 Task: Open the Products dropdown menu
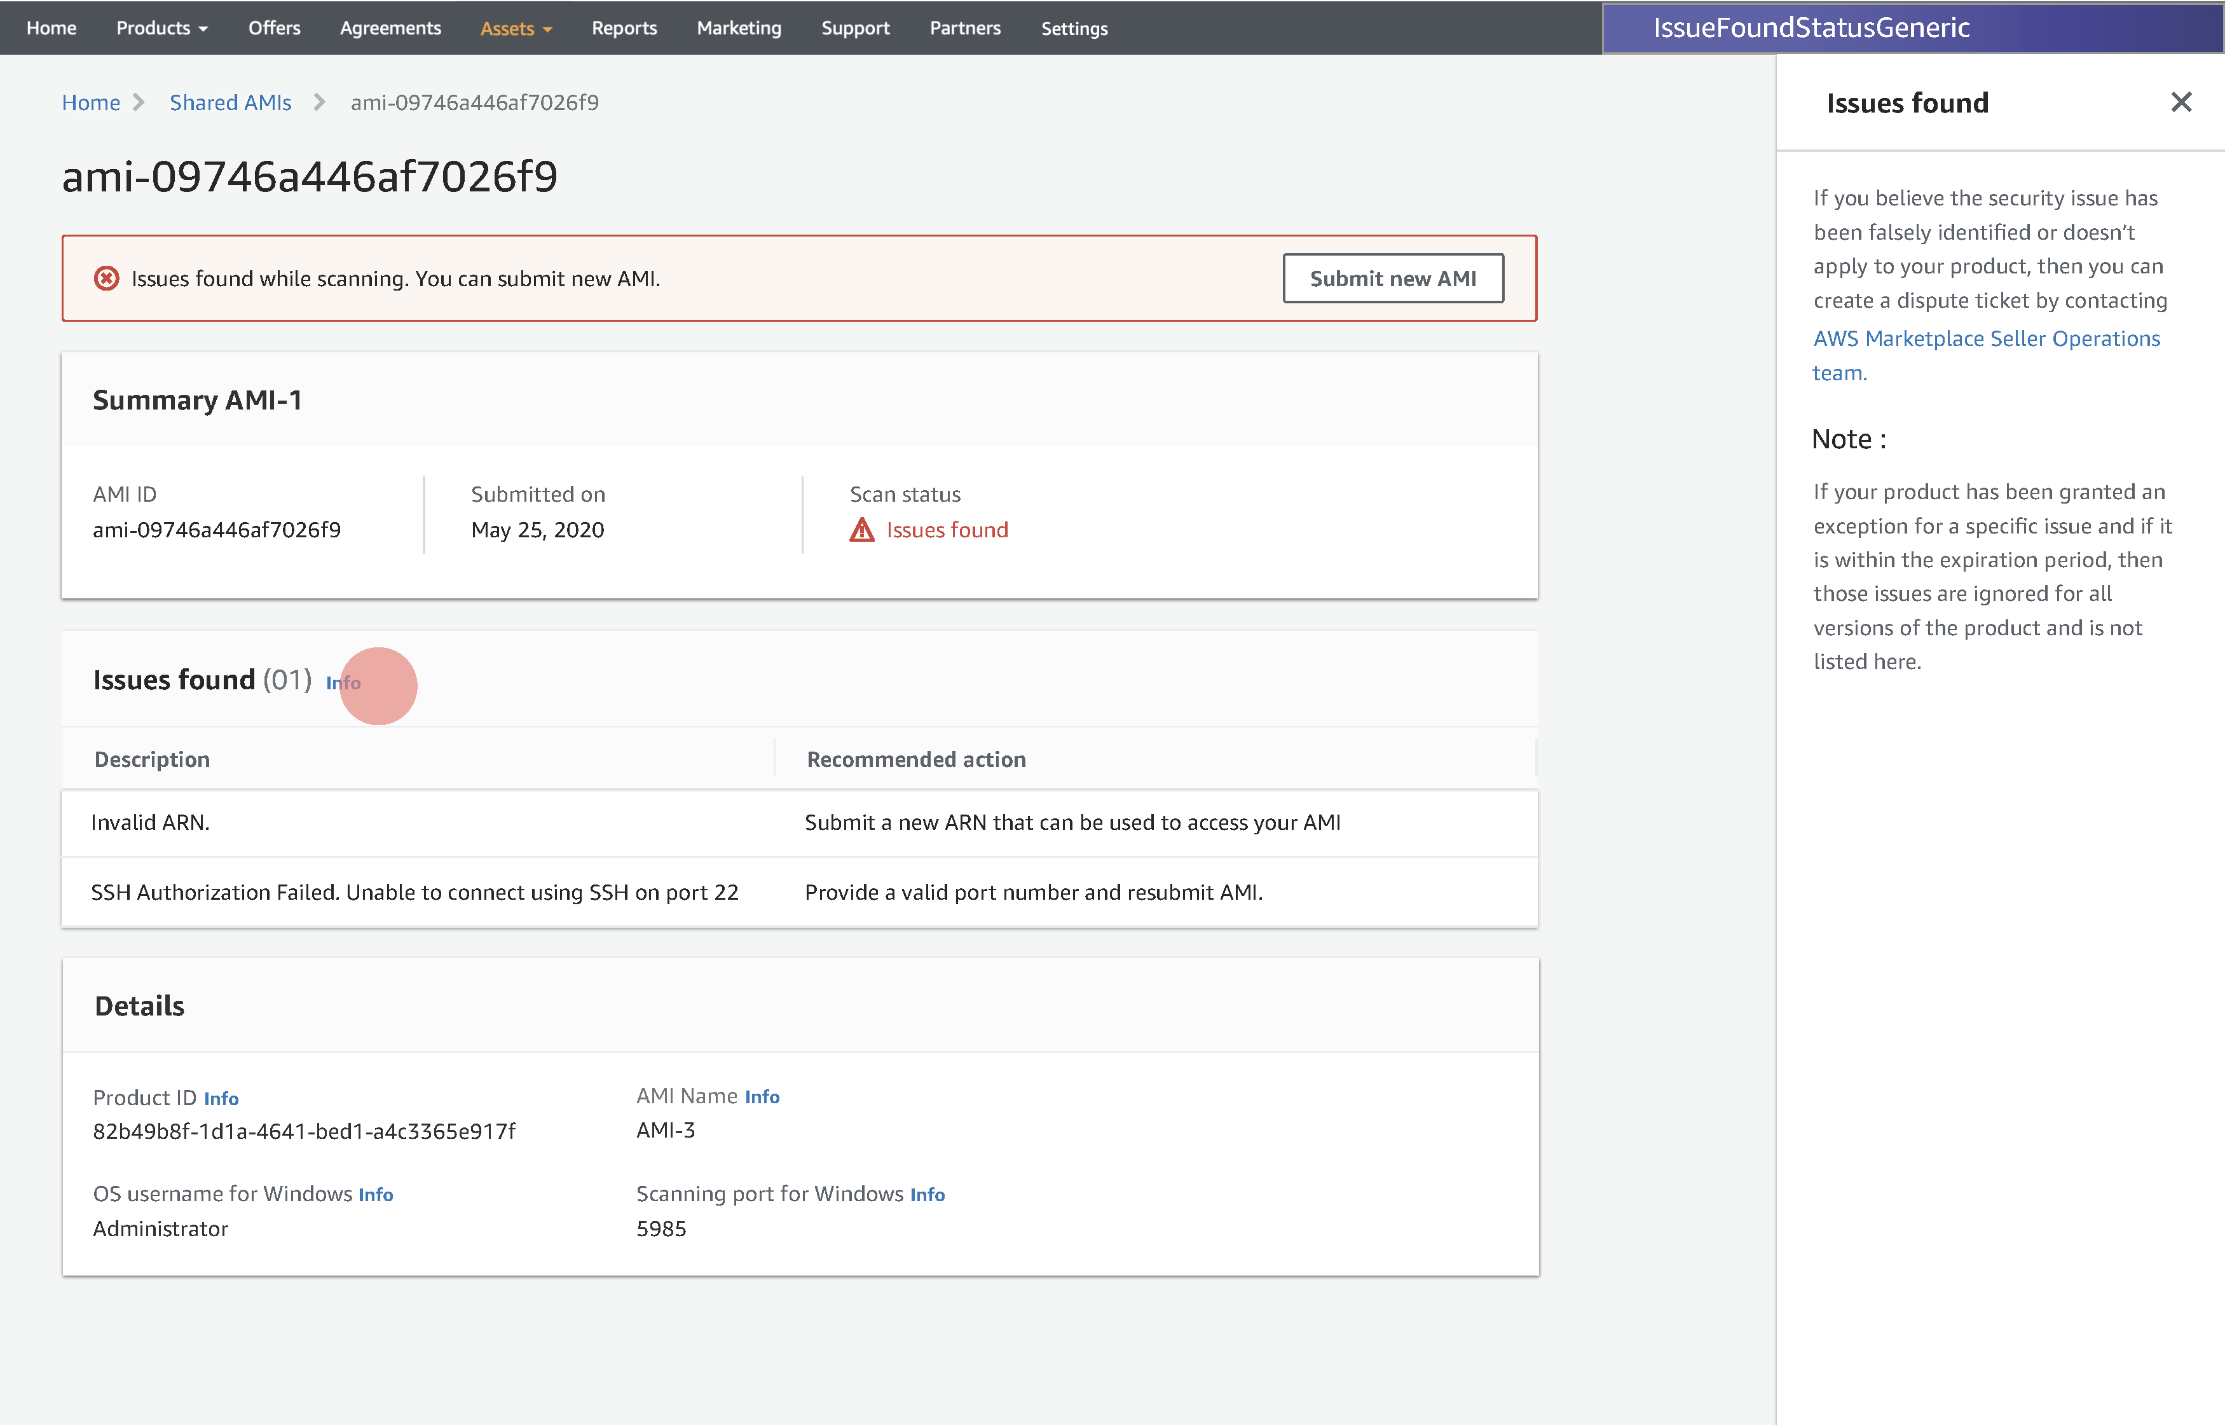tap(162, 28)
